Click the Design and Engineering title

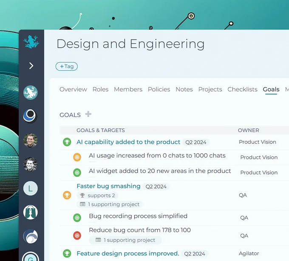tap(130, 44)
